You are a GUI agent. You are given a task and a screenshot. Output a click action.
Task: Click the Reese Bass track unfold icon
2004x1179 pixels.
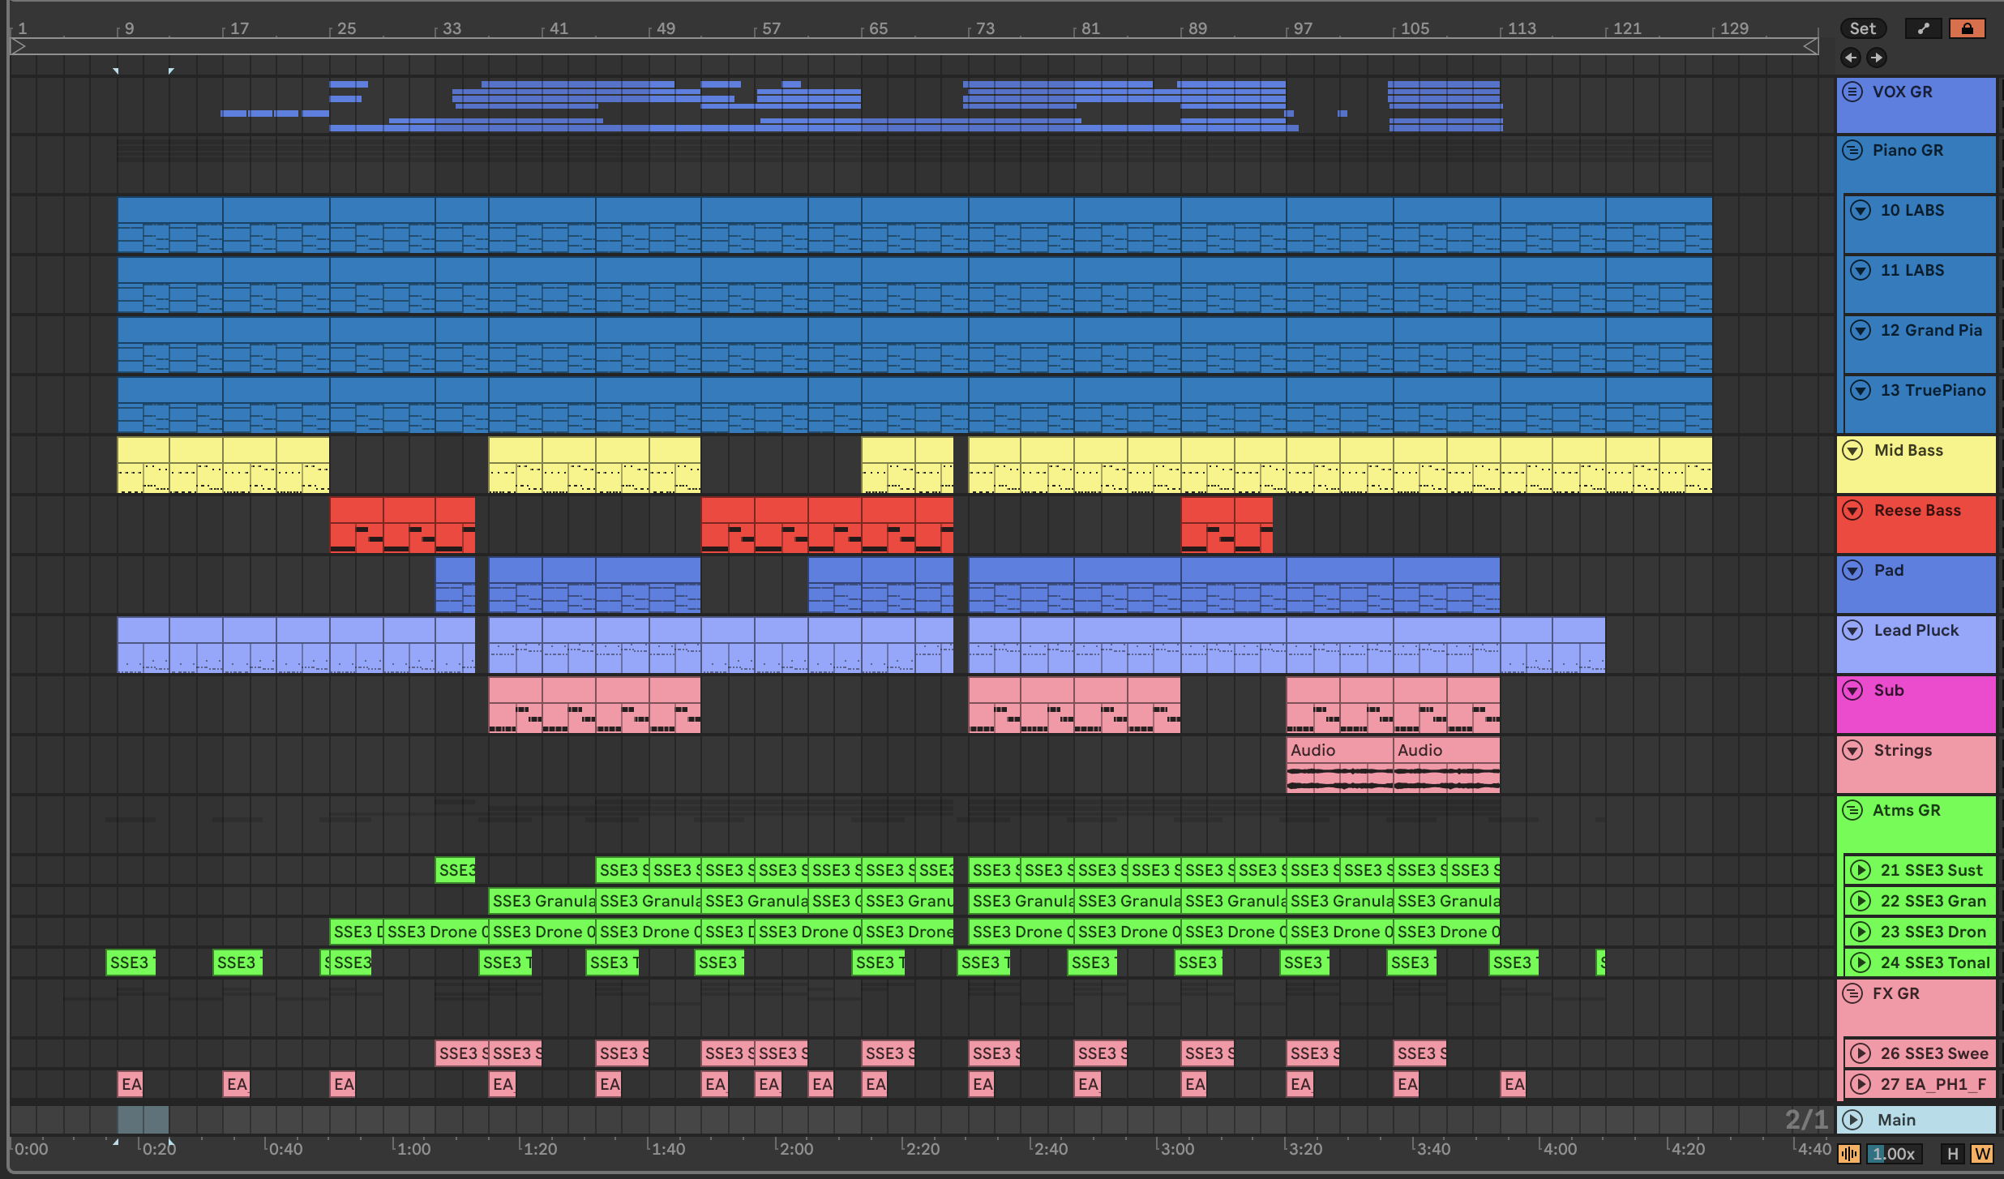(1852, 510)
